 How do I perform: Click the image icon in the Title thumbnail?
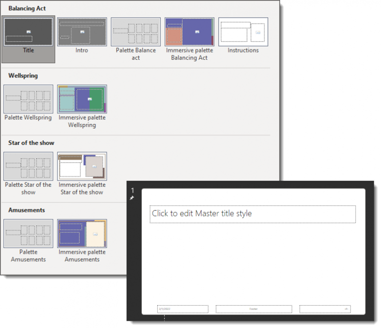point(28,31)
